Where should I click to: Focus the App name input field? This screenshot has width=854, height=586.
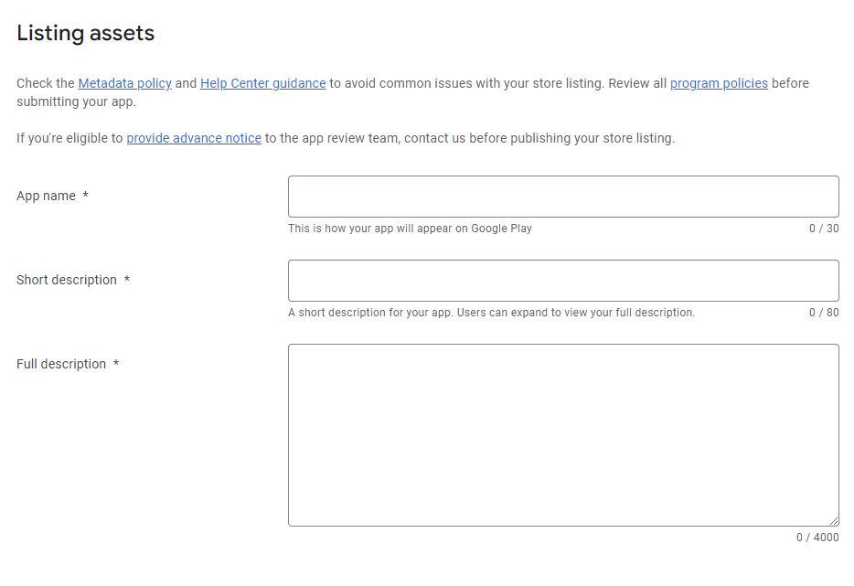point(563,197)
